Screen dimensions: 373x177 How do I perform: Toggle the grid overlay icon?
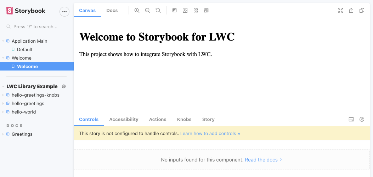[x=196, y=11]
